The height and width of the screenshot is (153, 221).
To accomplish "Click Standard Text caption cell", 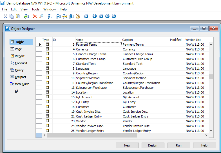I will [146, 64].
